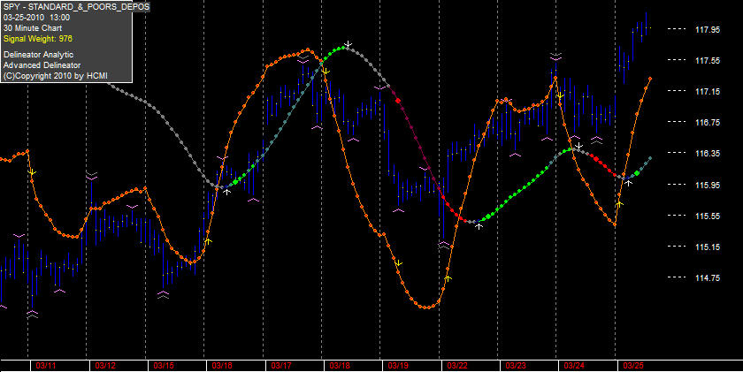Click the Advanced Delineator label
The image size is (743, 372).
coord(42,65)
